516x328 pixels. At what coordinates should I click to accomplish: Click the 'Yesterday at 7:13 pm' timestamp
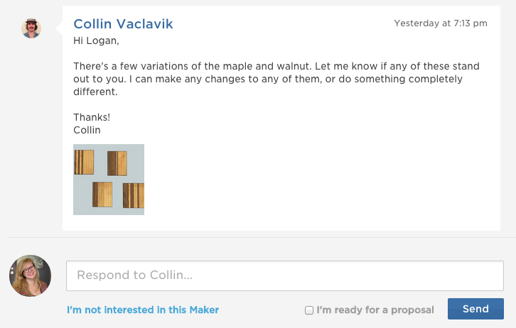pos(441,23)
